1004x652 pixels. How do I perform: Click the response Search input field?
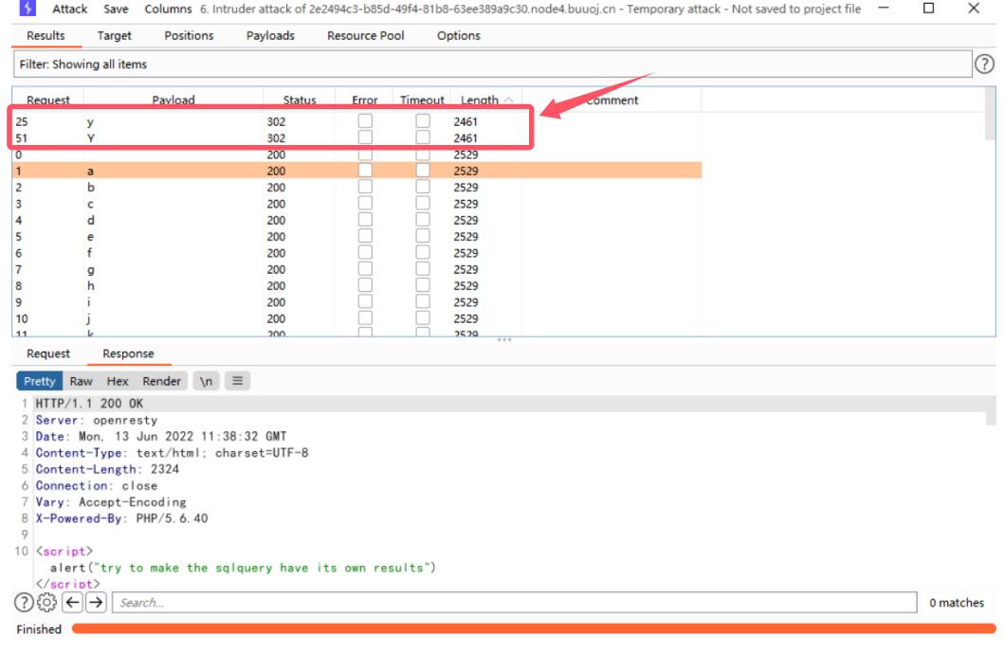pos(514,603)
